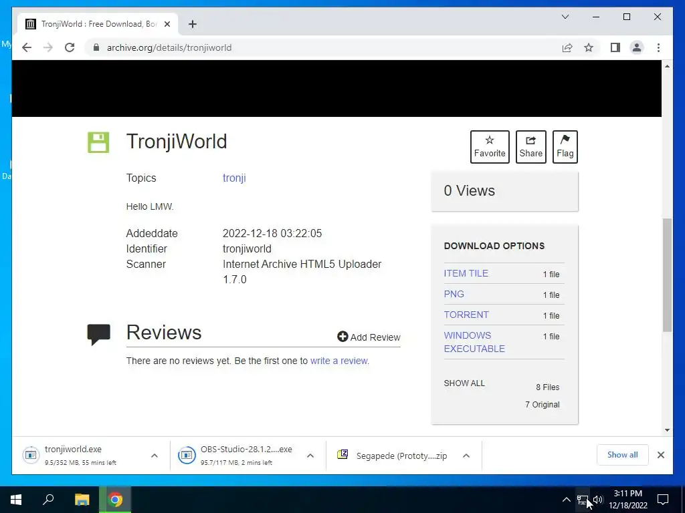
Task: Open the Chrome side panel
Action: 615,47
